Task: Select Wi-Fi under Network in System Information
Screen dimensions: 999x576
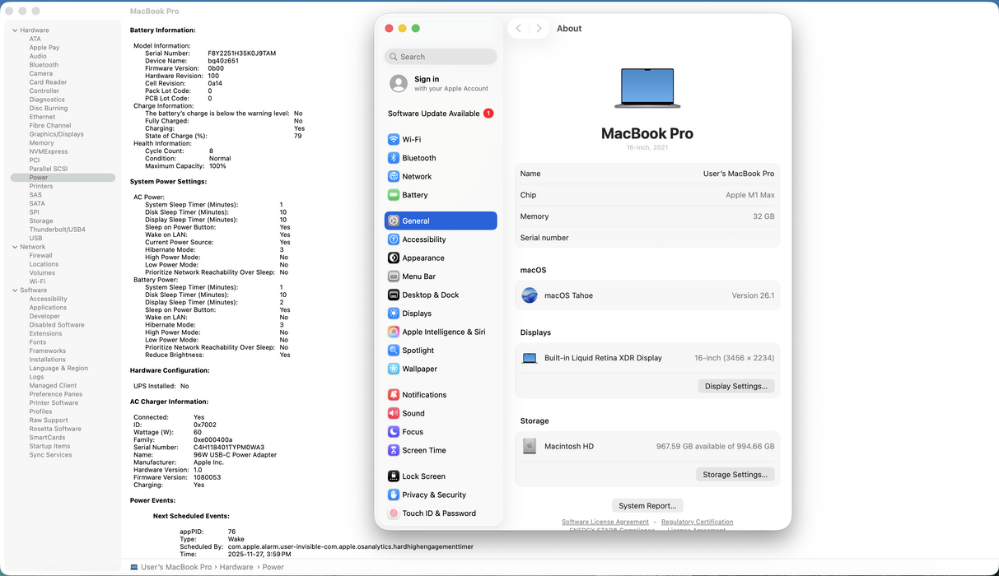Action: [x=37, y=281]
